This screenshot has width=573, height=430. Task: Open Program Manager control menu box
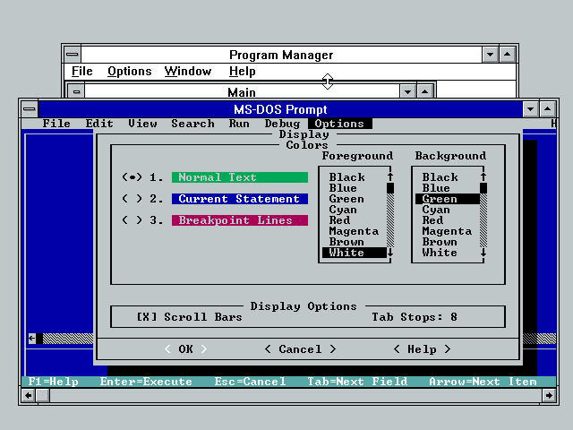pos(73,55)
